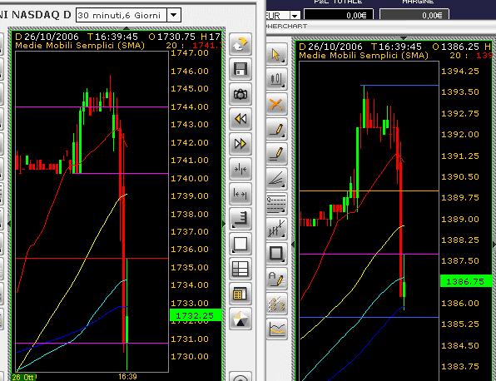
Task: Select the candlestick chart type icon
Action: coord(276,79)
